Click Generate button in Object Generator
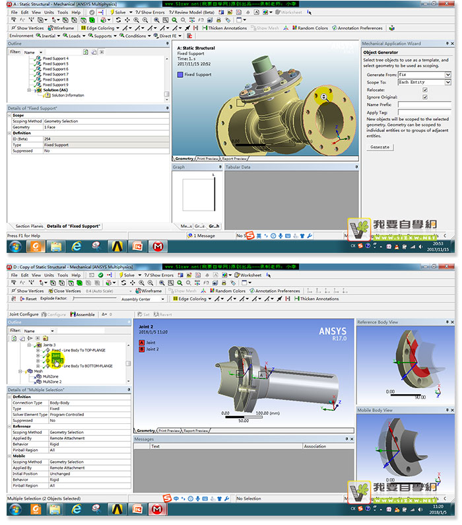The height and width of the screenshot is (525, 462). coord(379,147)
